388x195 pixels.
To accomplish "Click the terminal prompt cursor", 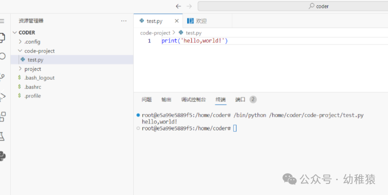I will 235,128.
